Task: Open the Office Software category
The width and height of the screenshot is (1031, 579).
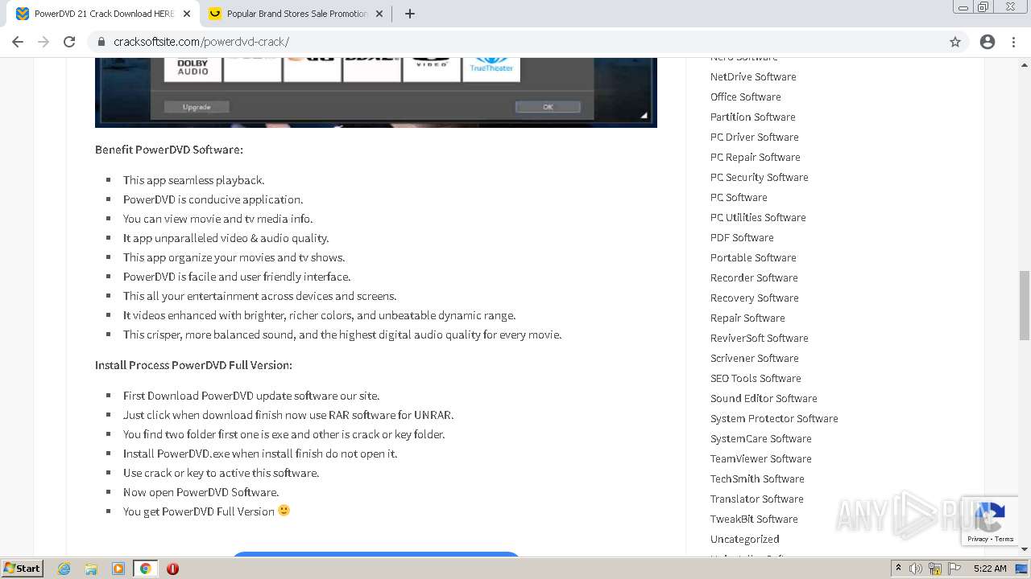Action: click(x=746, y=96)
